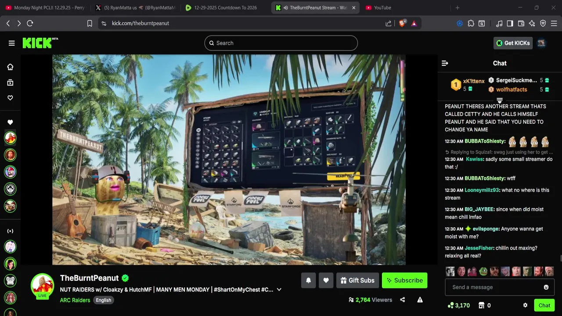Open music playlist icon in toolbar
Screen dimensions: 562x316
[x=499, y=23]
